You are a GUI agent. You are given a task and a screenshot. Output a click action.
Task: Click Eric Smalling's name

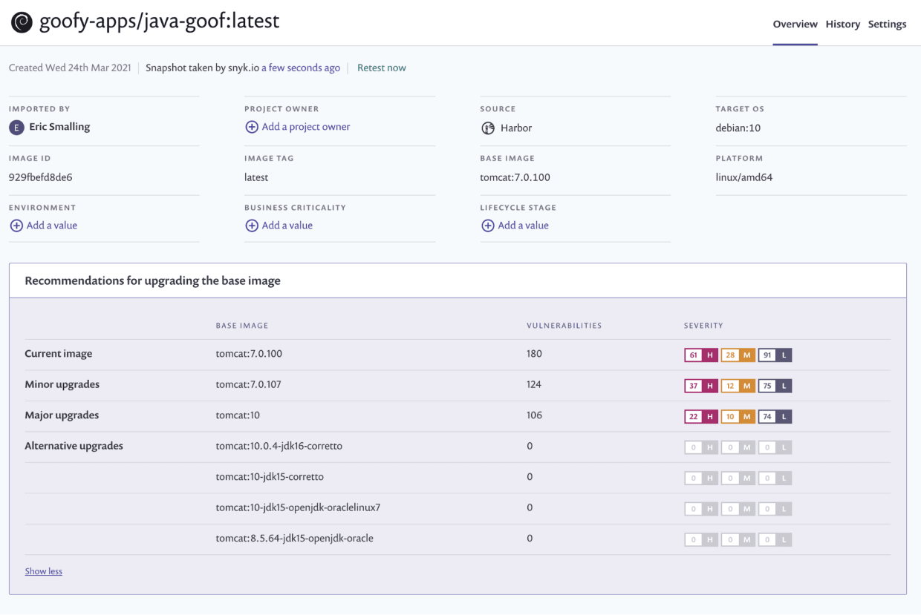coord(59,127)
